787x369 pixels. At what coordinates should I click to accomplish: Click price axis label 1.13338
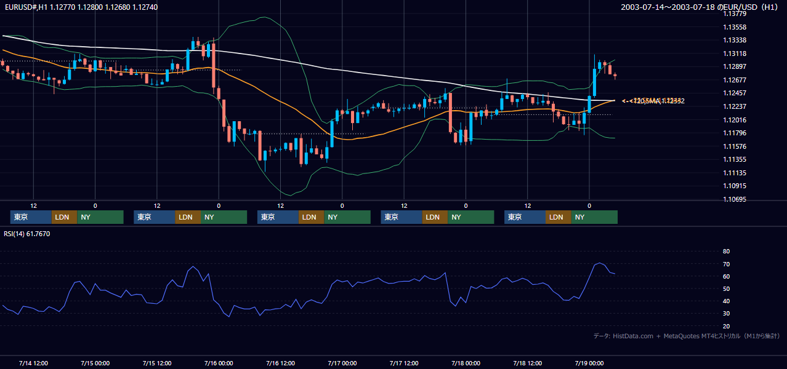point(735,40)
